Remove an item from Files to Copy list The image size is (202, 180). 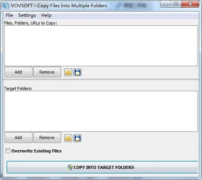pos(47,72)
